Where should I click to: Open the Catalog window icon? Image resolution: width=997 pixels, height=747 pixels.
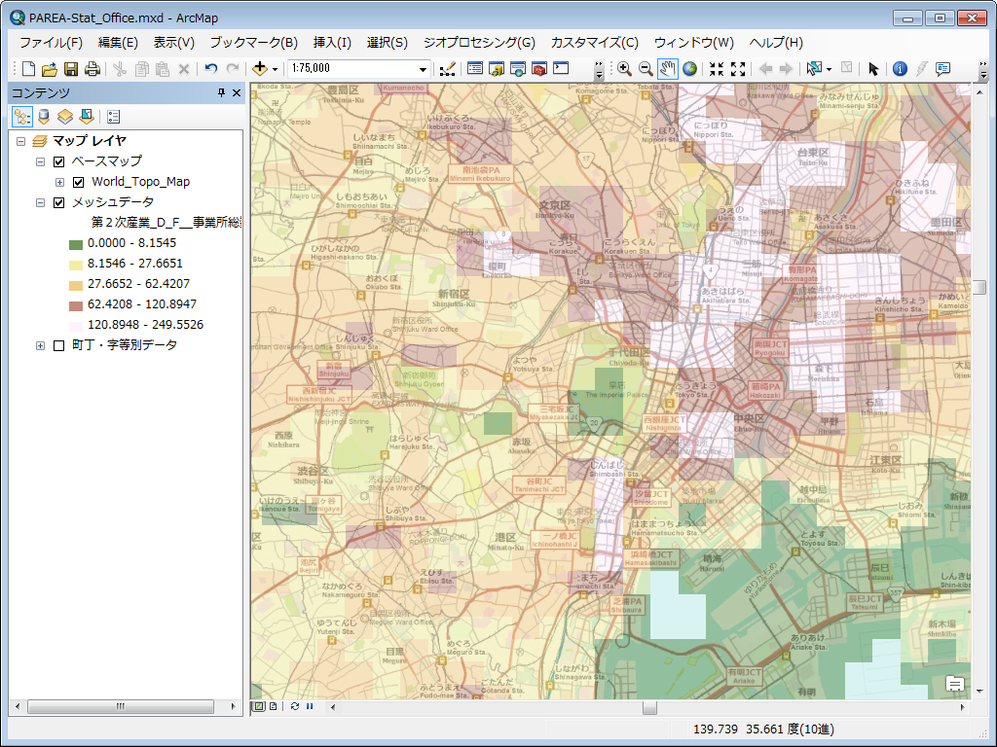(x=496, y=69)
